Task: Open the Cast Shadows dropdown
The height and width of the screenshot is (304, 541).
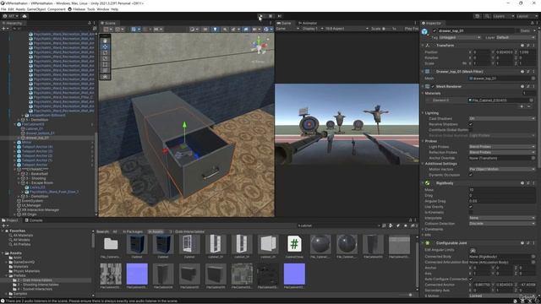Action: pyautogui.click(x=502, y=118)
